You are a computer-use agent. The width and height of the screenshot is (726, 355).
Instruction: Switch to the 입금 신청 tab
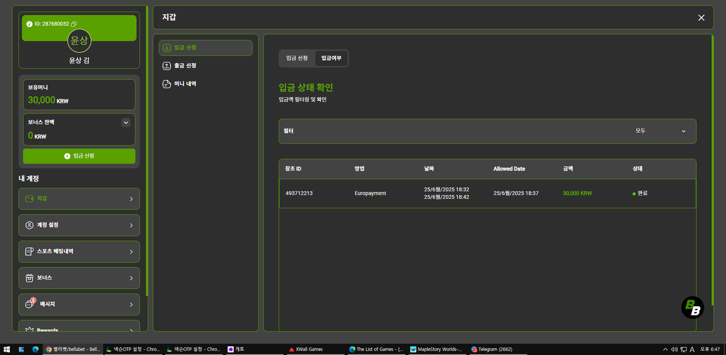click(297, 58)
